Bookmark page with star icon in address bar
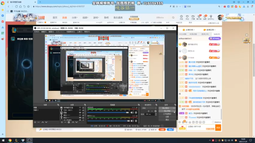The width and height of the screenshot is (255, 143). [177, 6]
